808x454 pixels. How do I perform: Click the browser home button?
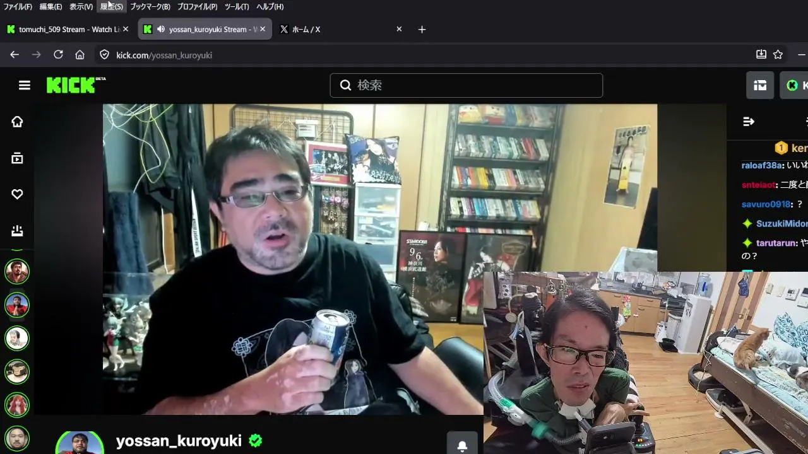[80, 55]
